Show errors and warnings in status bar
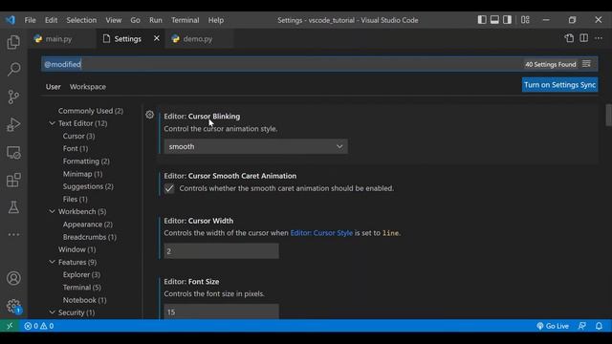The width and height of the screenshot is (612, 344). [38, 326]
